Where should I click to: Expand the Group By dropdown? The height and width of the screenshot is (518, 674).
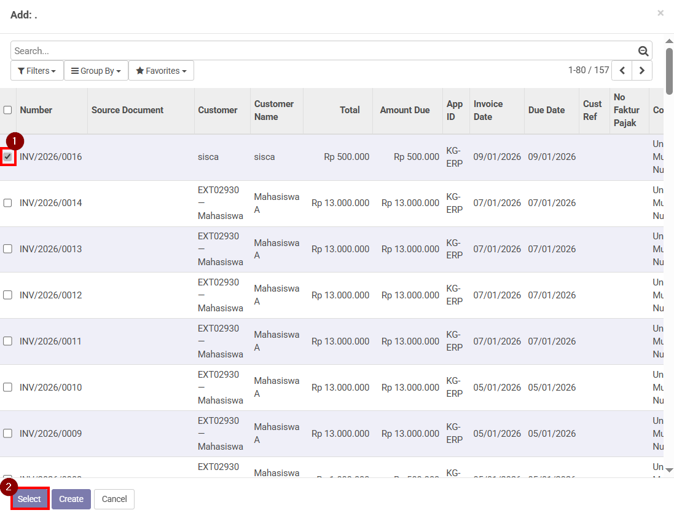tap(96, 71)
